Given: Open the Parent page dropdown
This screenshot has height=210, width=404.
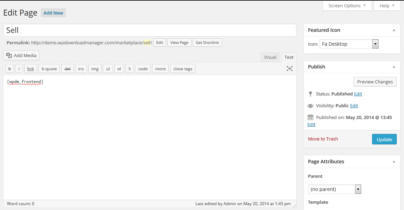Looking at the screenshot, I should click(x=358, y=189).
